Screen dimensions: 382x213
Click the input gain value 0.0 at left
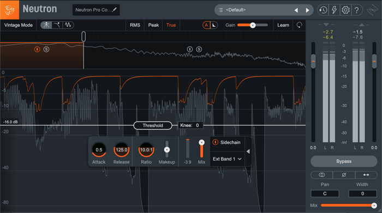(x=313, y=148)
